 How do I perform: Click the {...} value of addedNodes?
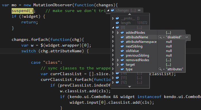(x=168, y=33)
